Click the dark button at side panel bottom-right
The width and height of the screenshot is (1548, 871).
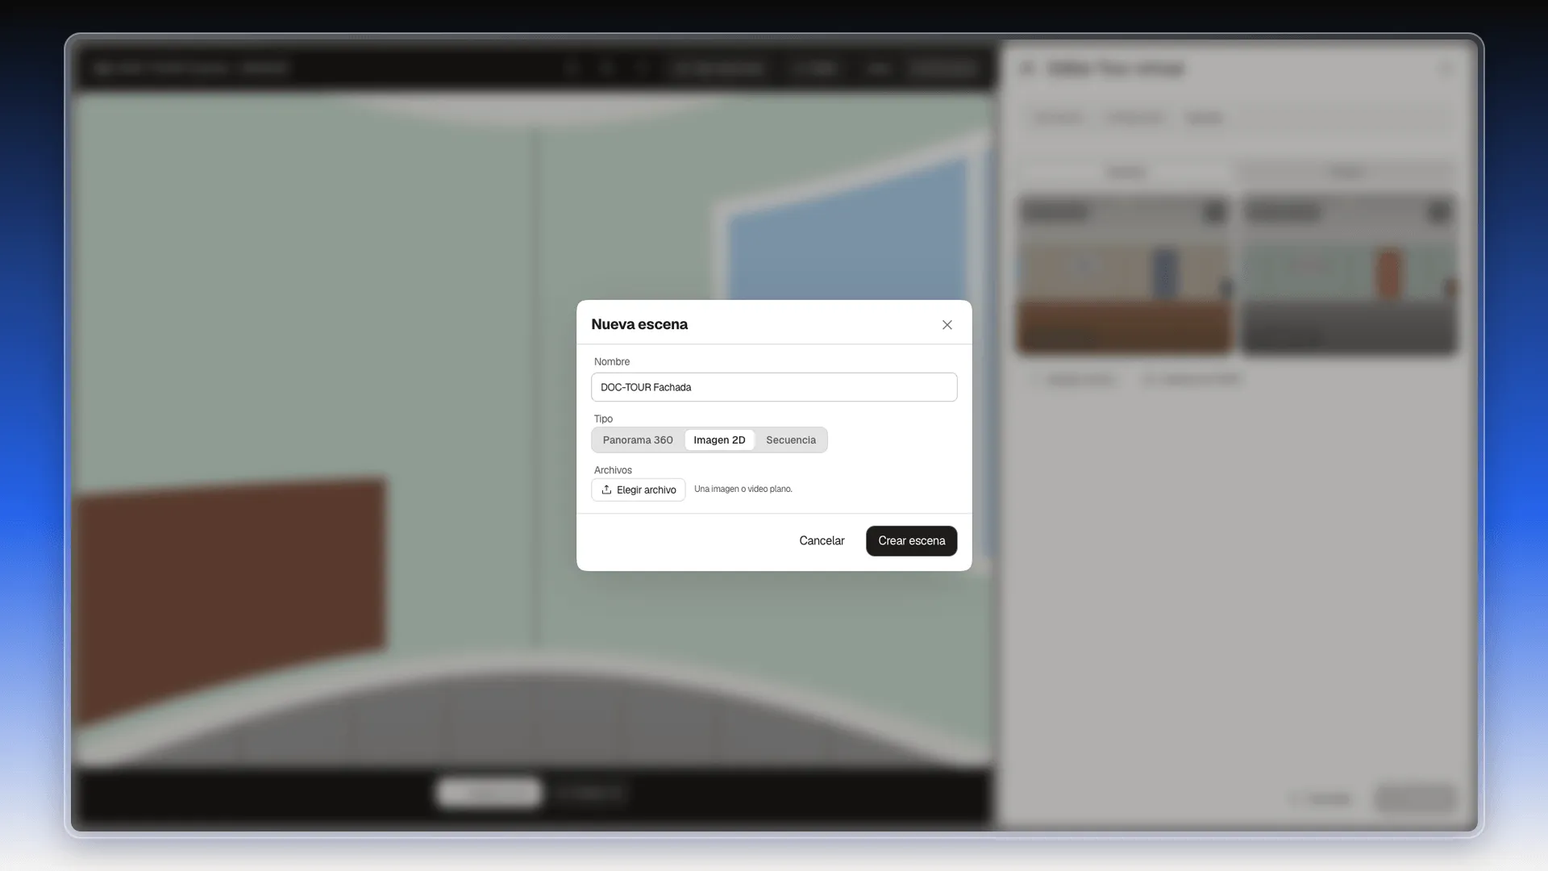click(1415, 798)
